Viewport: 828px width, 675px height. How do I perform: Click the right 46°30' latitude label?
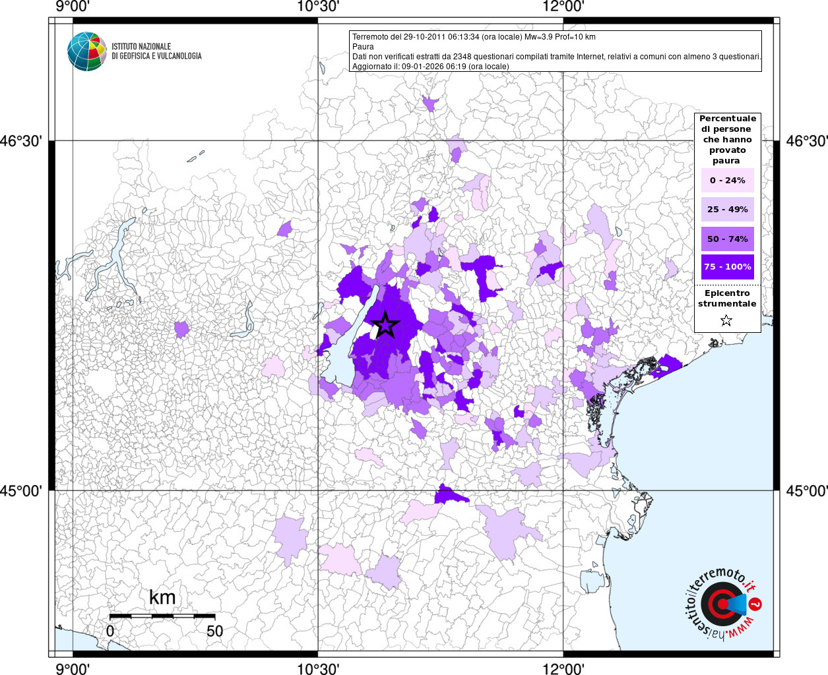pos(806,141)
